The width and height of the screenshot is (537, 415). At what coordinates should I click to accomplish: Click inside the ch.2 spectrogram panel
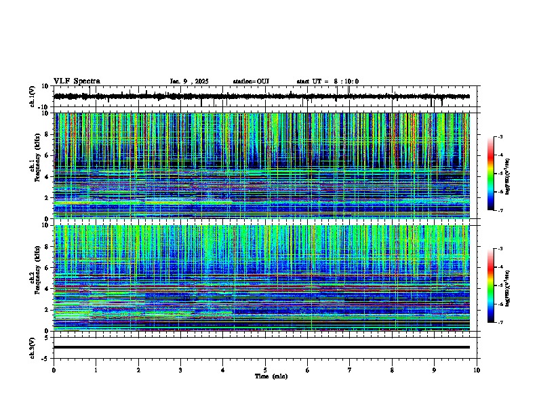[262, 278]
